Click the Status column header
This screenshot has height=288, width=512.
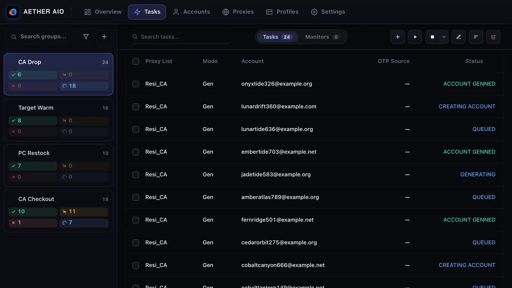(x=474, y=61)
